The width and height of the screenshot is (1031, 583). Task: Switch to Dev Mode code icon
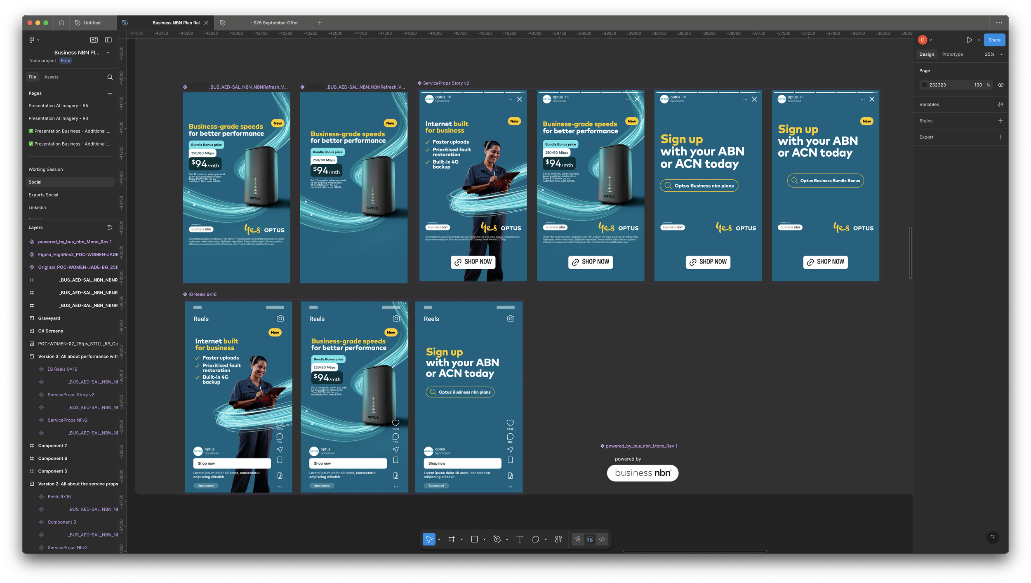(x=602, y=539)
